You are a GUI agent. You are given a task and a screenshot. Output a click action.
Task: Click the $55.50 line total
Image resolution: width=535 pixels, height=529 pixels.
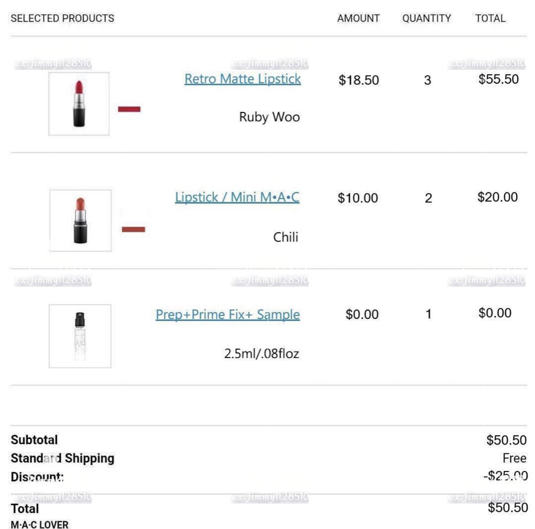pos(499,79)
